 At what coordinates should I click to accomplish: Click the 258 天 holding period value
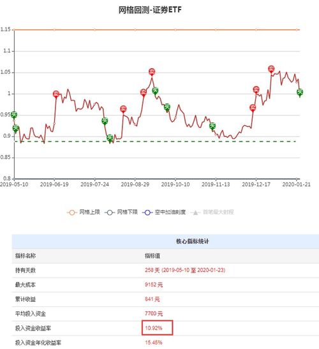click(185, 271)
